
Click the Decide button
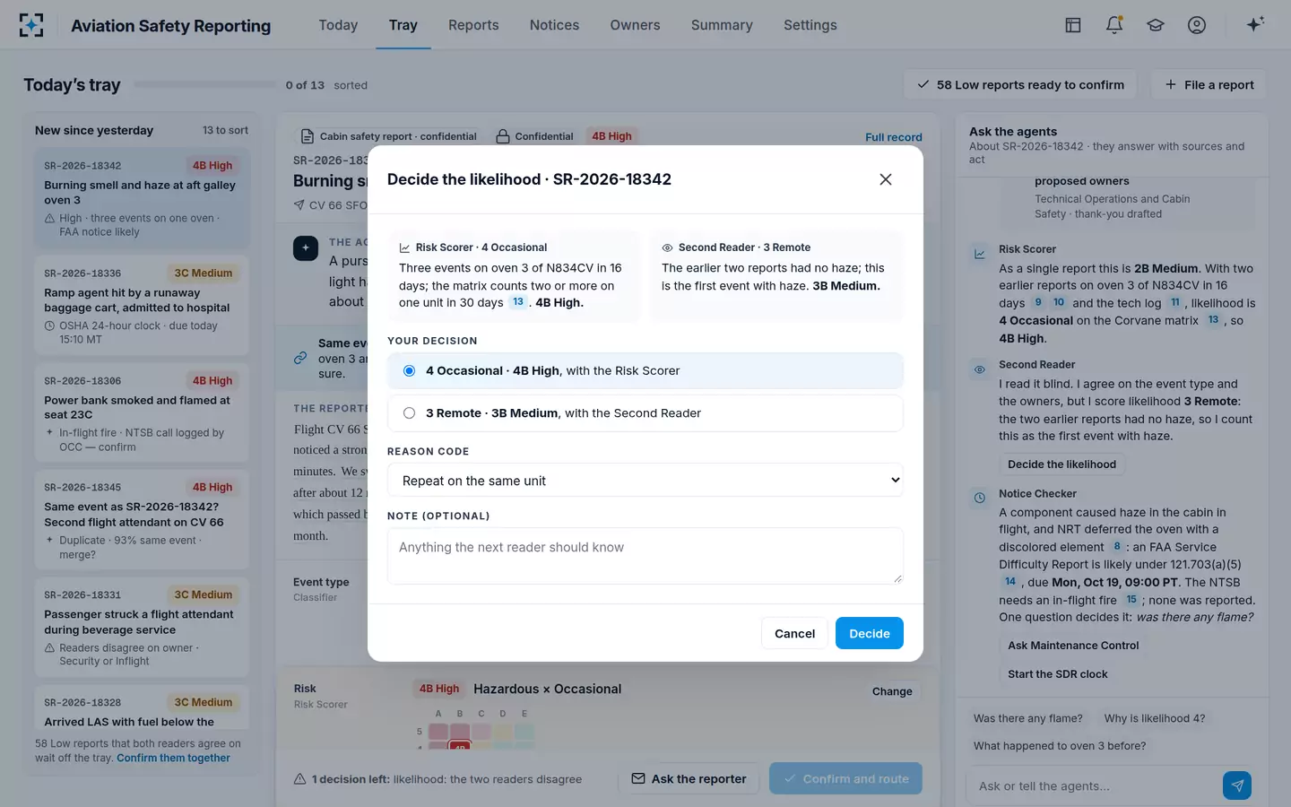click(x=870, y=633)
